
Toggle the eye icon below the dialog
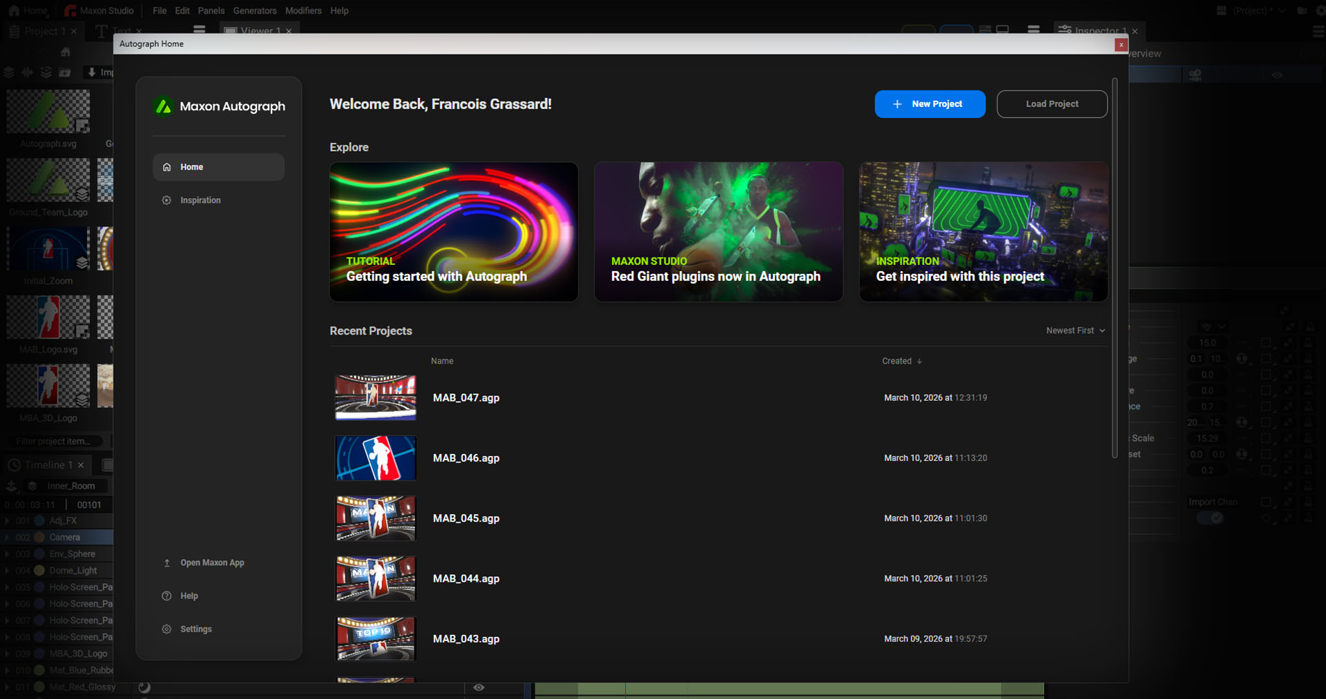[x=479, y=687]
